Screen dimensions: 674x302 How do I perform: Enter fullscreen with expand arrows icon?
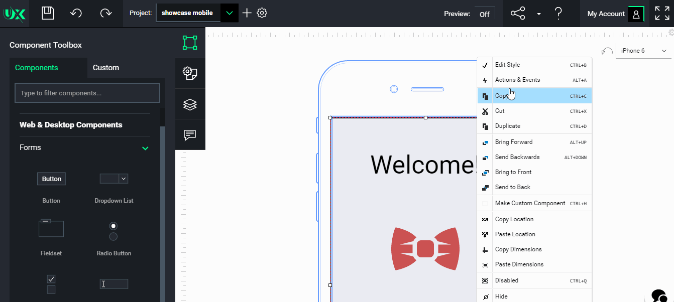point(662,14)
